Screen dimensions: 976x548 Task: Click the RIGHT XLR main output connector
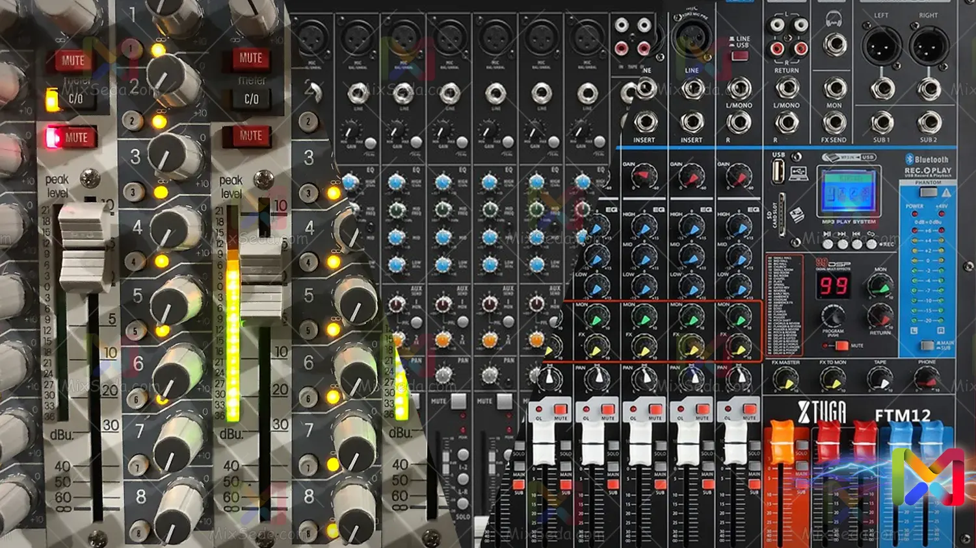tap(928, 47)
